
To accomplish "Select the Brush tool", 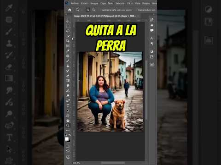I will click(68, 61).
